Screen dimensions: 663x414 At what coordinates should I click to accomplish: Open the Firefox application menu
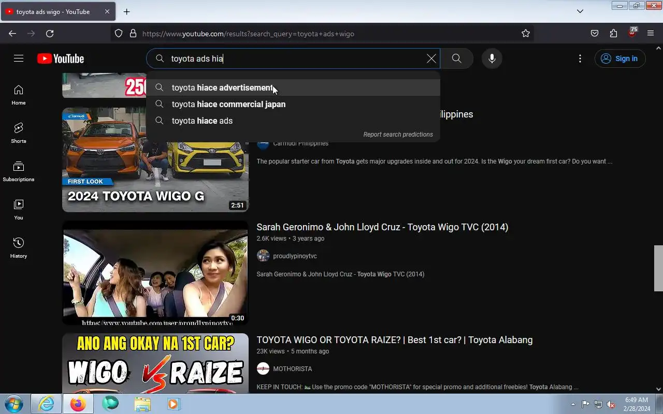click(x=651, y=34)
